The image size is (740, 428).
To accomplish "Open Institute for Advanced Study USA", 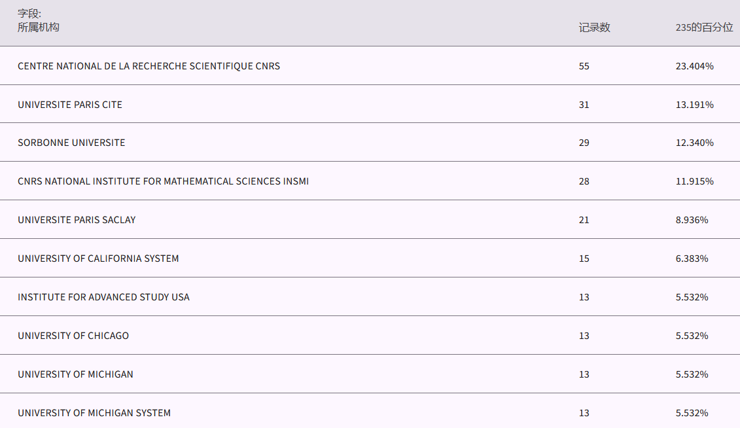I will [x=103, y=297].
